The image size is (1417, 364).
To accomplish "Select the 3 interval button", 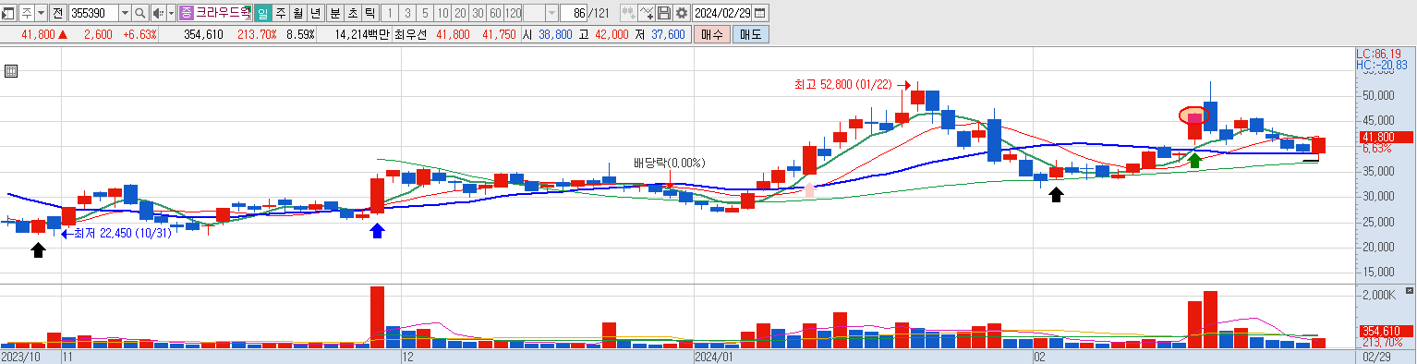I will click(x=407, y=13).
